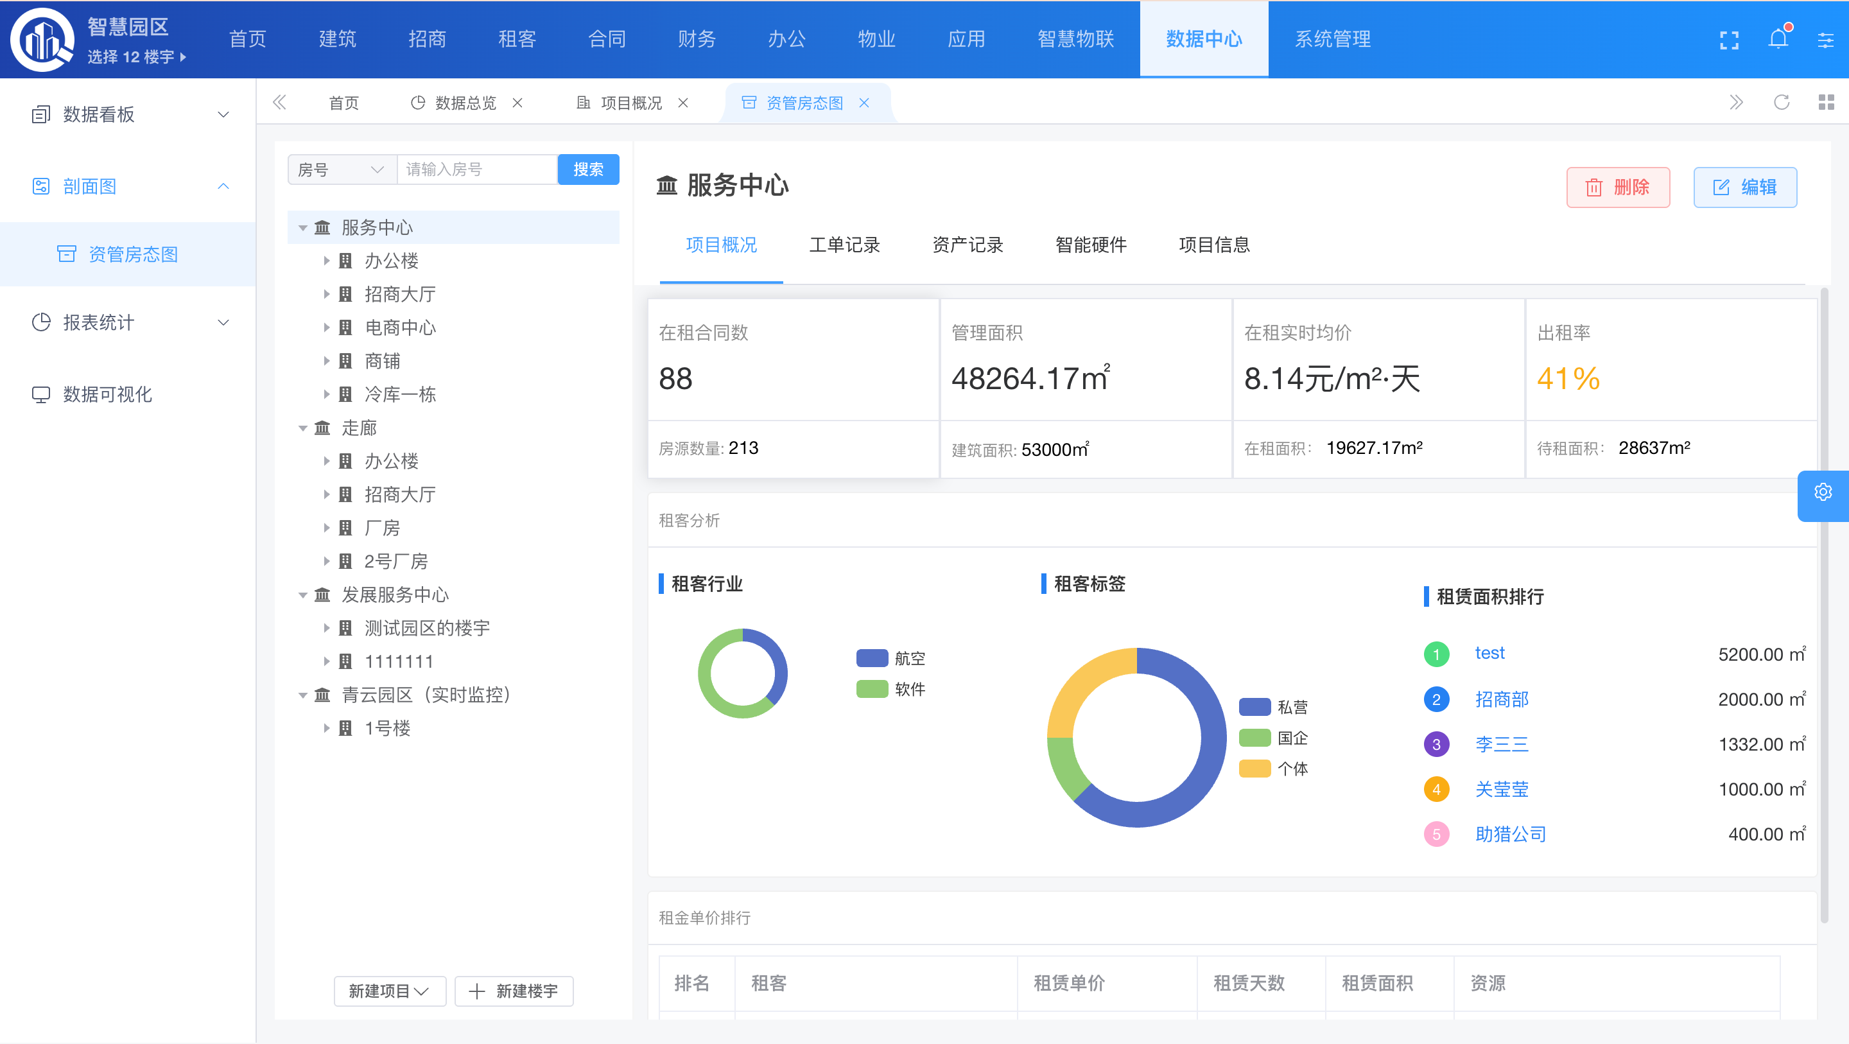Click the fullscreen toggle icon
Screen dimensions: 1849x1044
(1729, 40)
